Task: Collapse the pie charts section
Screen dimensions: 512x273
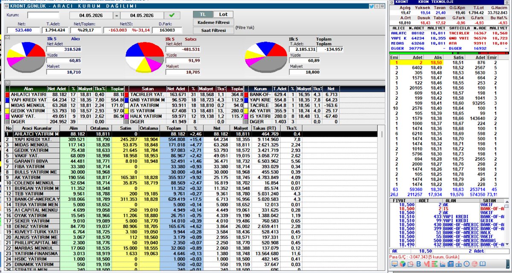Action: pyautogui.click(x=7, y=38)
